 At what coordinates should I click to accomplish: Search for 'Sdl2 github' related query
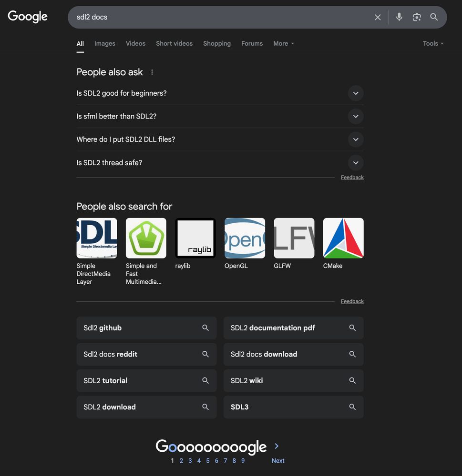[146, 328]
